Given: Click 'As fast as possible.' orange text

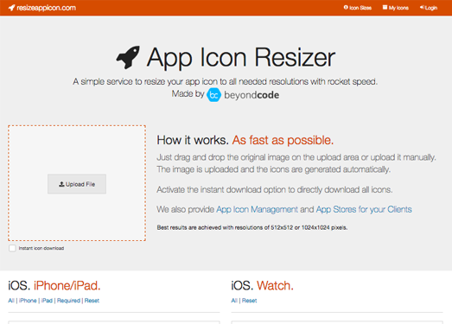Looking at the screenshot, I should click(283, 140).
